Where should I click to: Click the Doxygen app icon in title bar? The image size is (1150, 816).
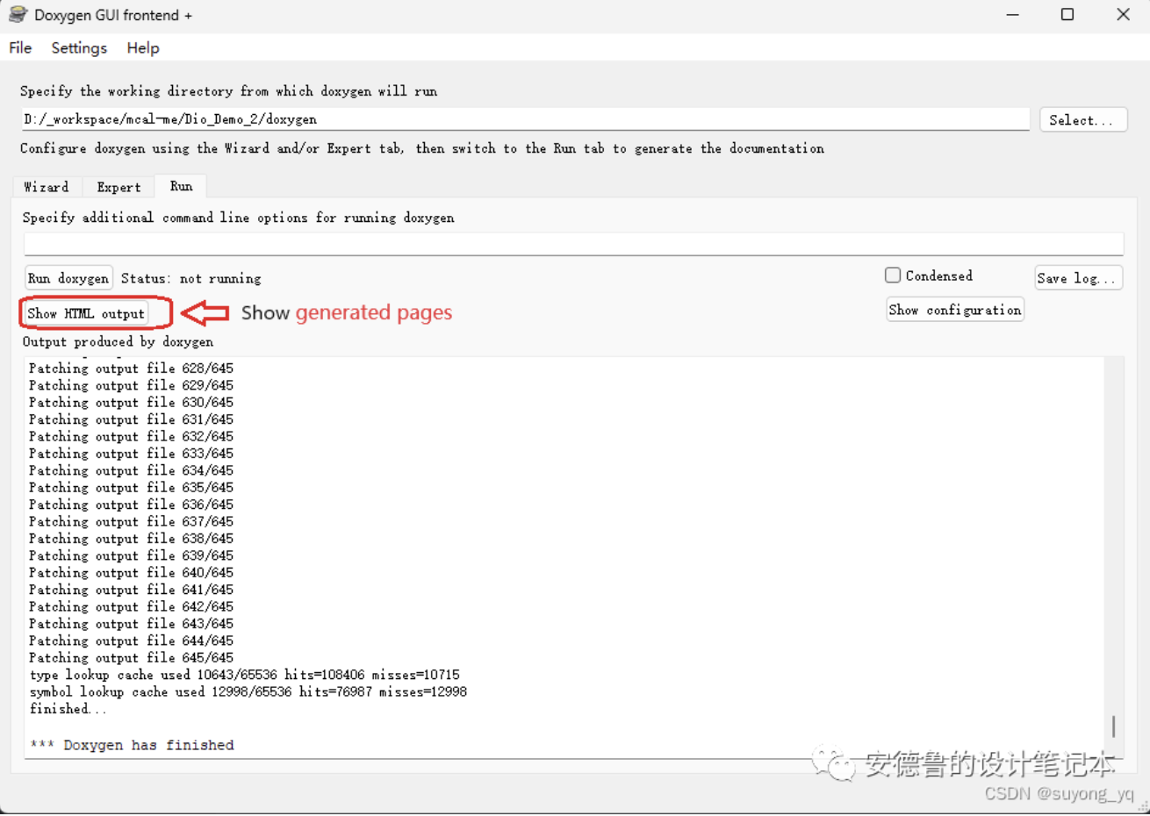coord(18,14)
